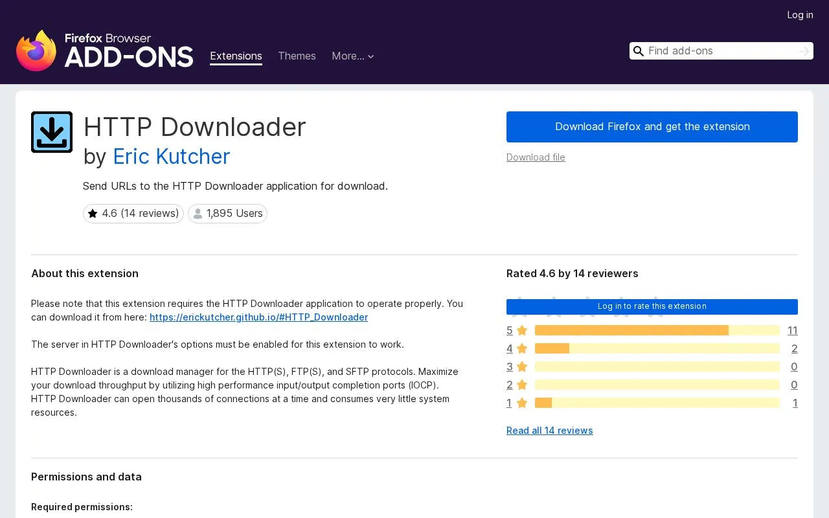Click the user icon in 1,895 Users badge
Viewport: 829px width, 518px height.
point(198,214)
